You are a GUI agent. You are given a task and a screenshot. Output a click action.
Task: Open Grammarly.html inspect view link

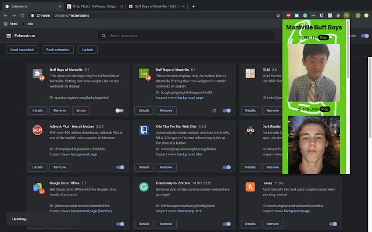[x=189, y=211]
